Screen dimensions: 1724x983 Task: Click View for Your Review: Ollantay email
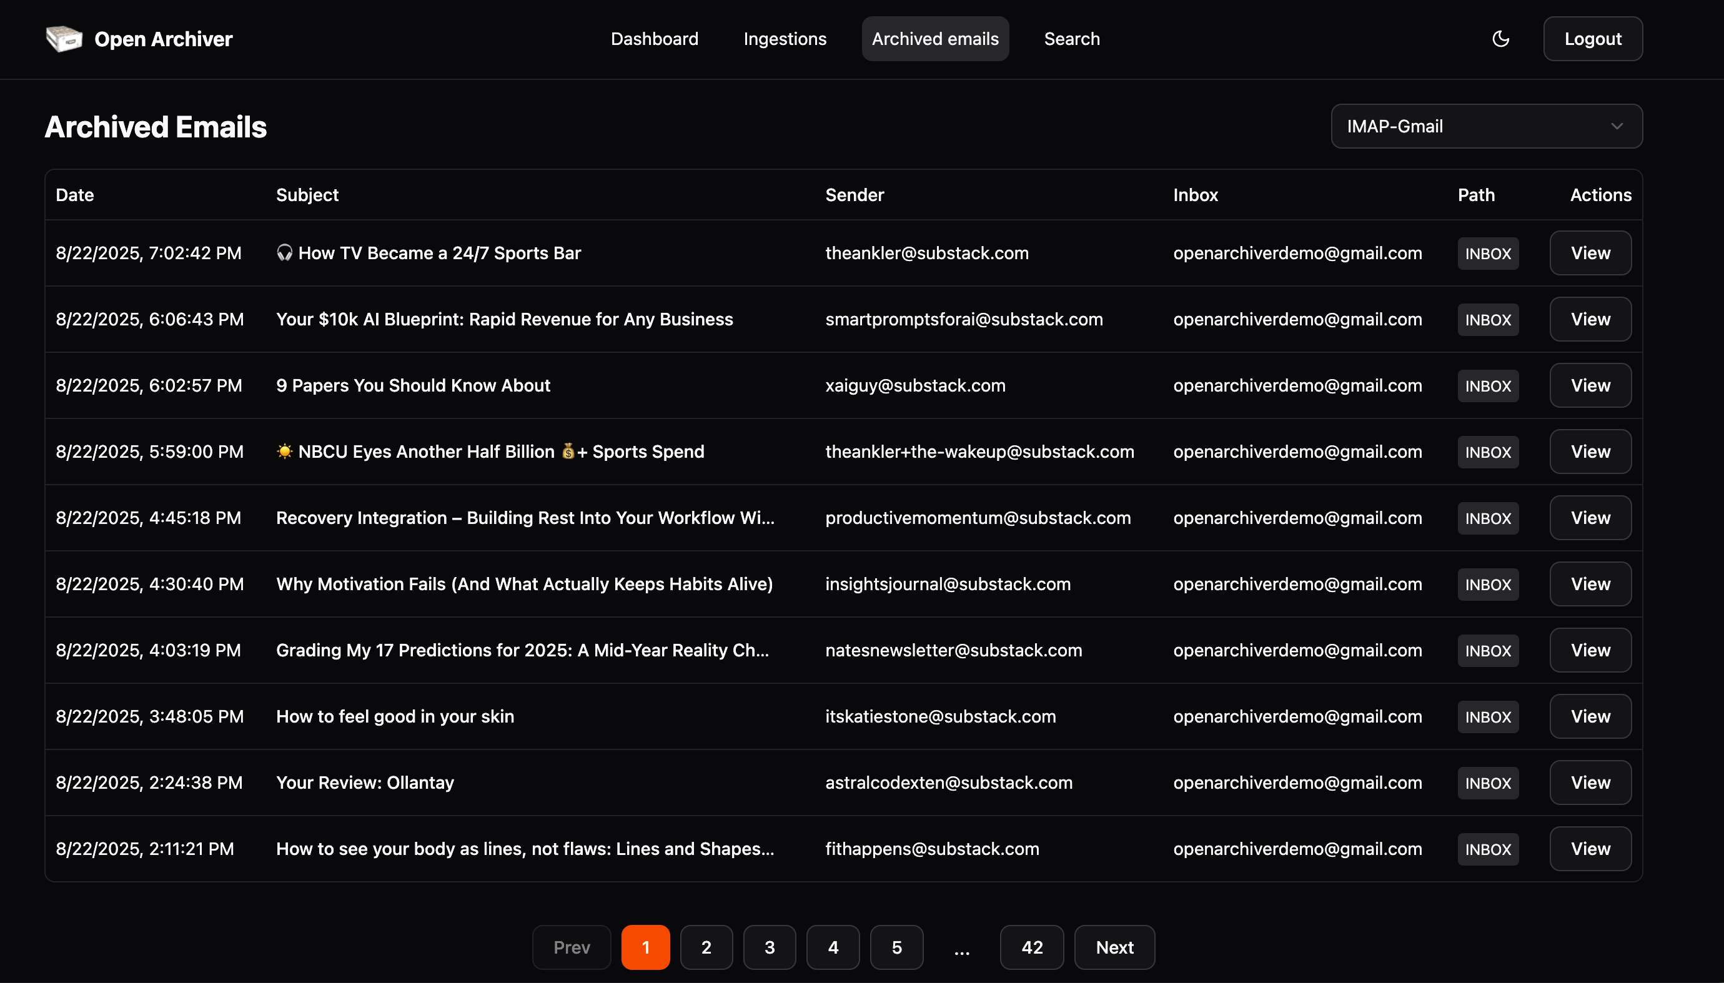(1590, 783)
